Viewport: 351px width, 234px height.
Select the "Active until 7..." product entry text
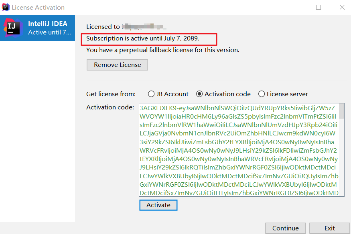pos(49,32)
